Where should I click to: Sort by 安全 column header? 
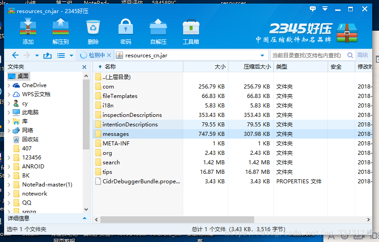341,67
